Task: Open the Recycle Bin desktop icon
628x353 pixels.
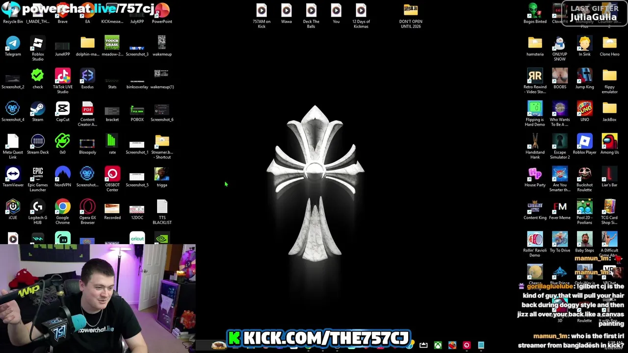Action: pos(13,13)
